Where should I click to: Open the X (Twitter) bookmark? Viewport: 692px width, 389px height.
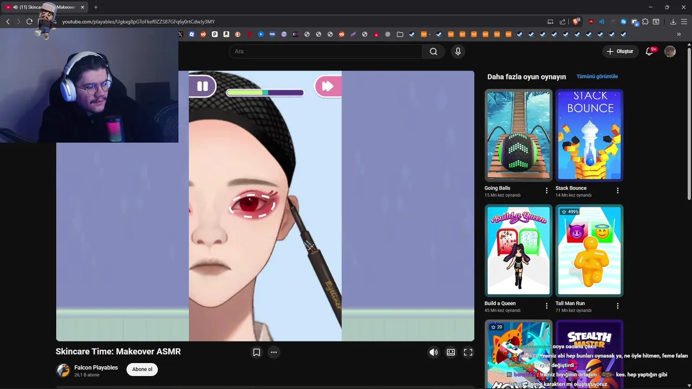coord(181,34)
